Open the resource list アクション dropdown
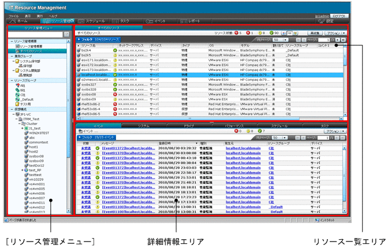This screenshot has height=249, width=388. [x=336, y=33]
